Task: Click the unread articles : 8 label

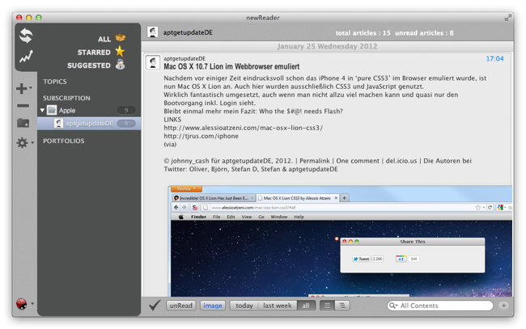Action: [424, 33]
